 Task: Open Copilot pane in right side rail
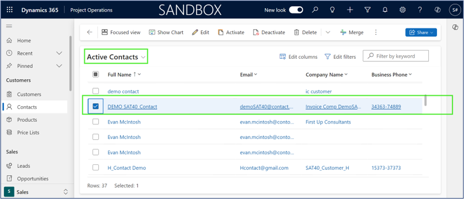pyautogui.click(x=455, y=27)
